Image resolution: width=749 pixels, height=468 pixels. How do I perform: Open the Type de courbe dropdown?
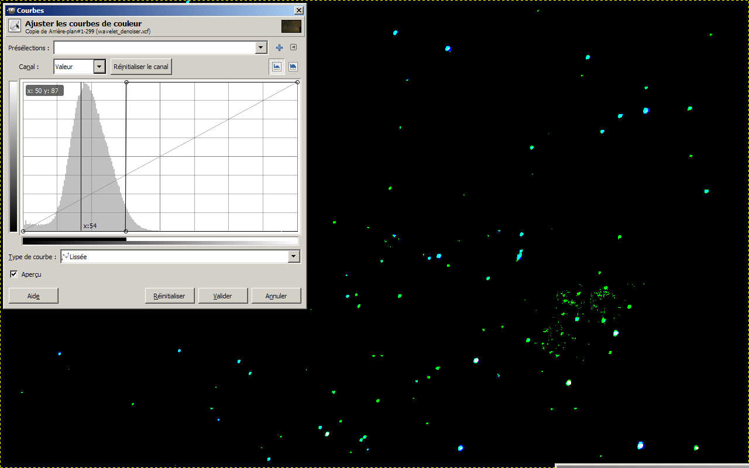pos(293,257)
